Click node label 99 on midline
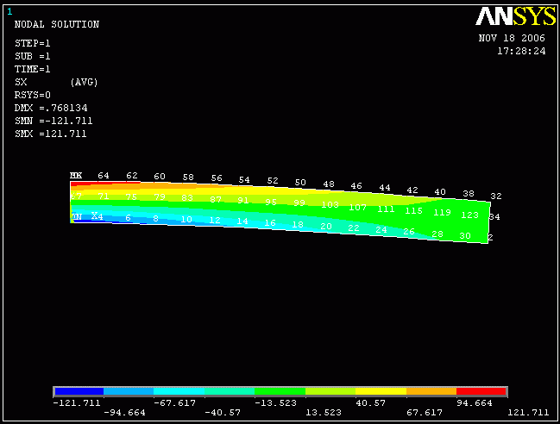Image resolution: width=560 pixels, height=424 pixels. point(299,203)
